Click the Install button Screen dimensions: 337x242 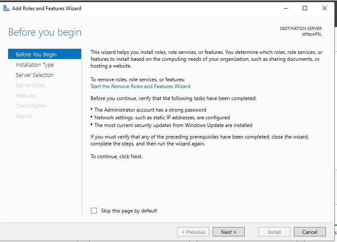[274, 232]
